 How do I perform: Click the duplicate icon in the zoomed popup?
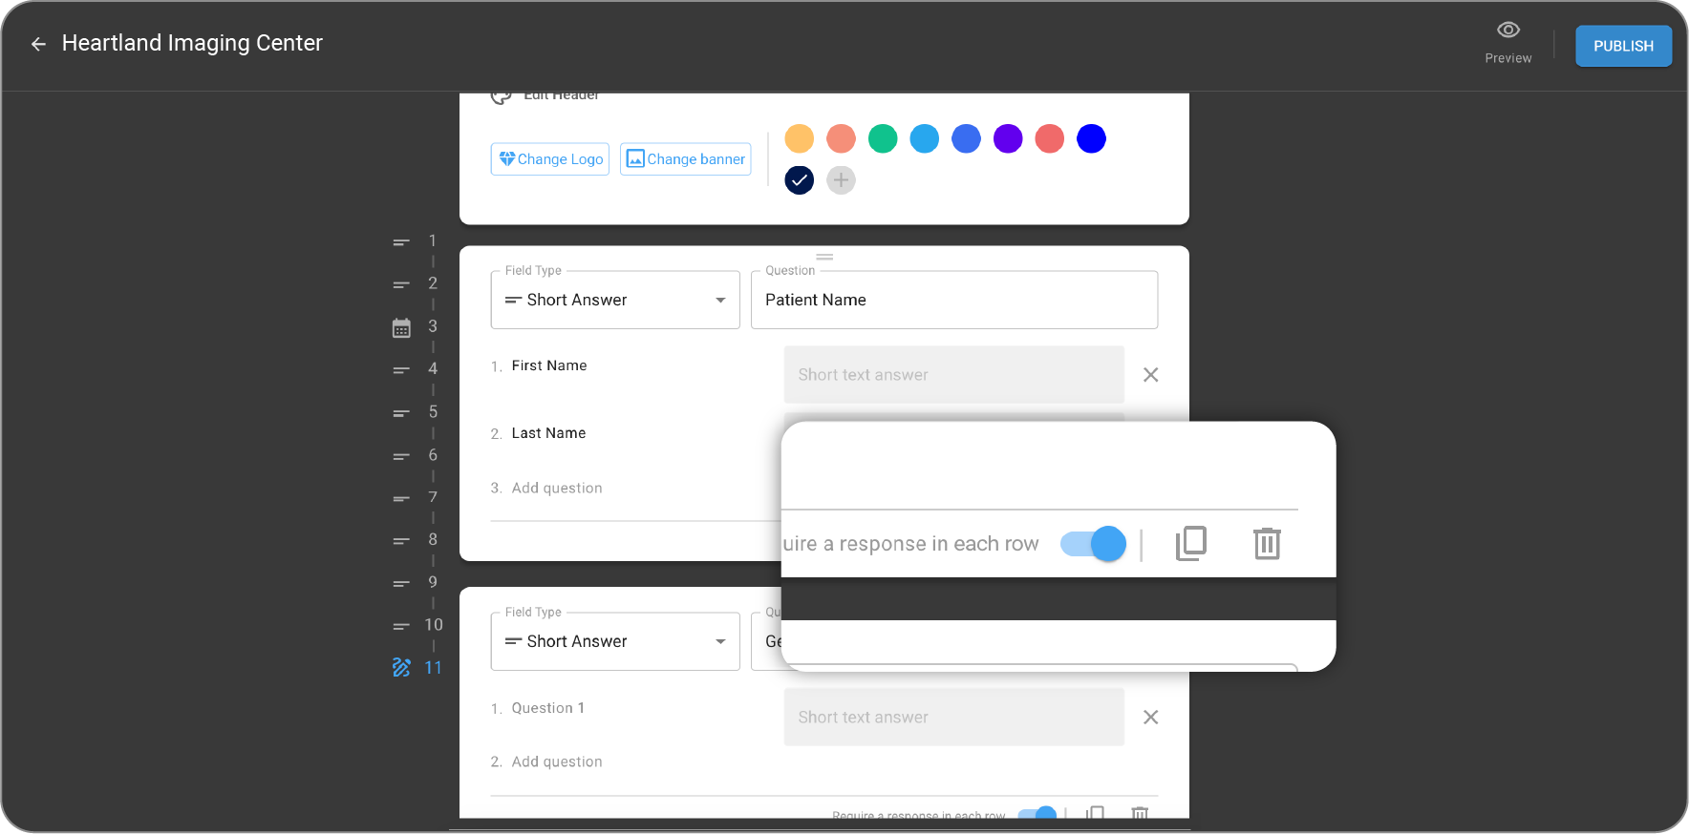(1190, 544)
